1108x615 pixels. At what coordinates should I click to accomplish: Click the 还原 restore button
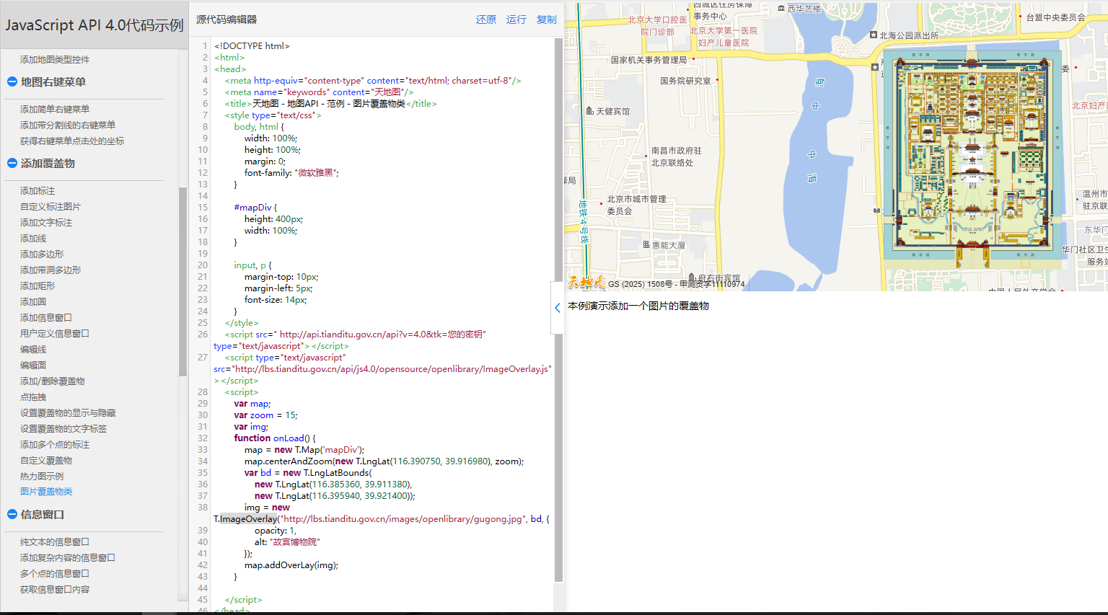click(486, 19)
